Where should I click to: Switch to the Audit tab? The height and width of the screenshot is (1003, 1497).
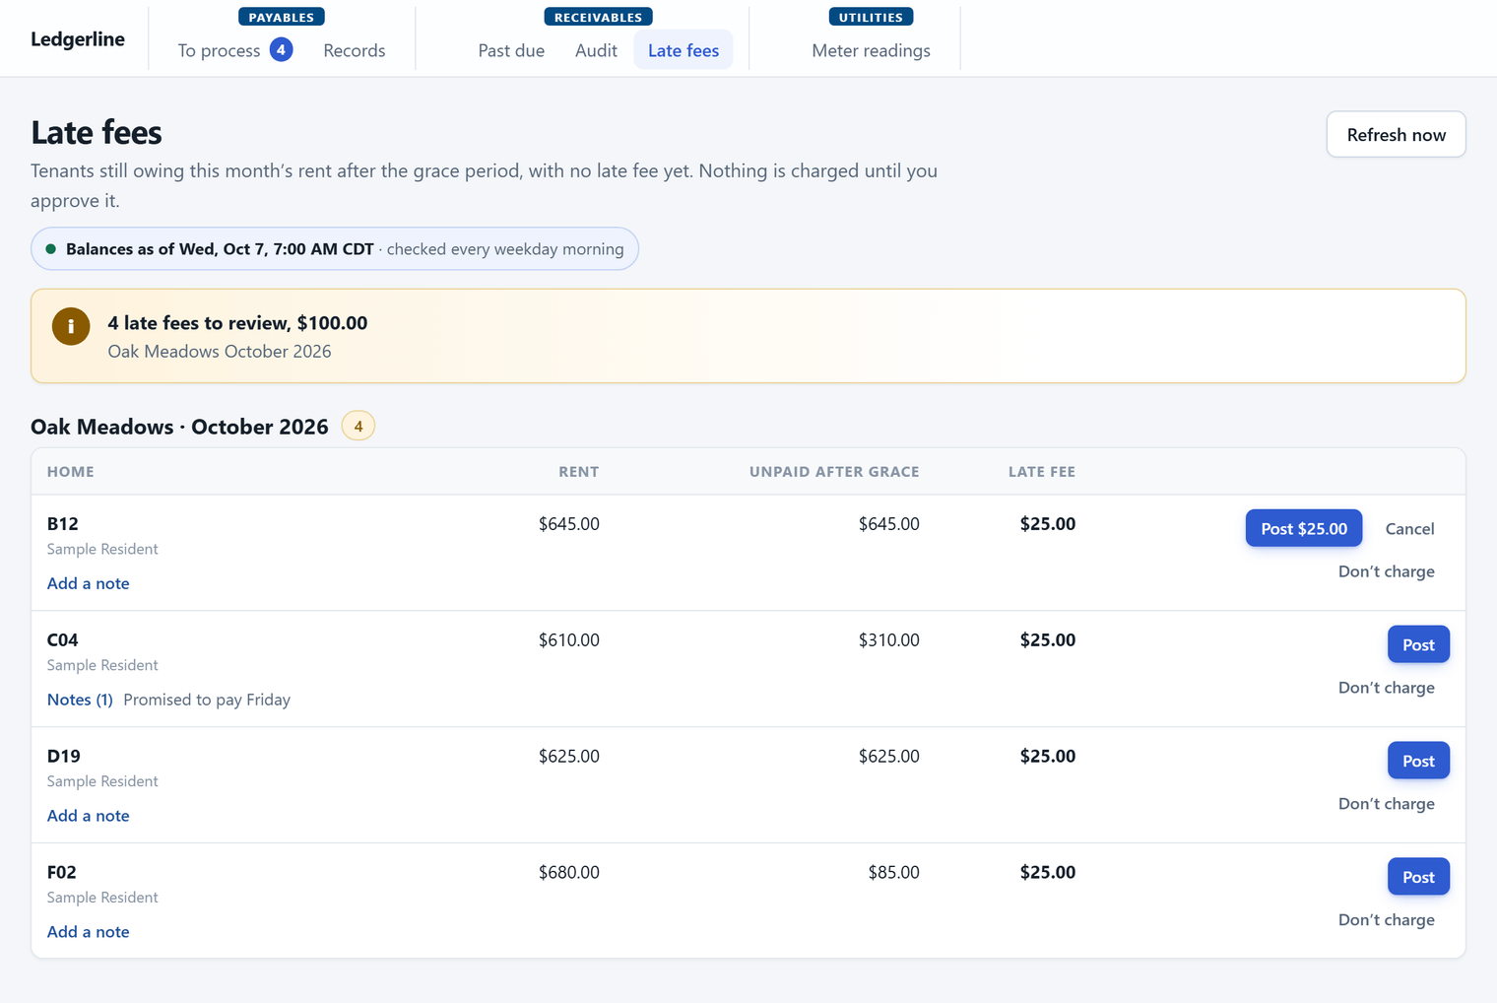click(596, 50)
